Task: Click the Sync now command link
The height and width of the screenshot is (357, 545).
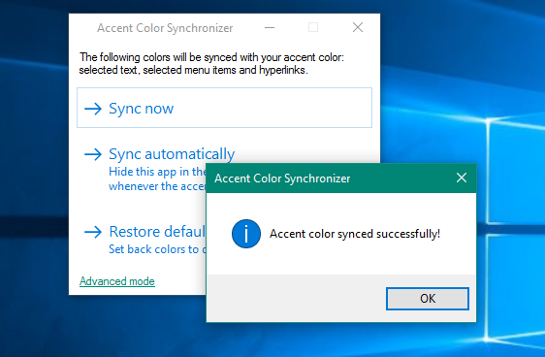Action: (x=224, y=108)
